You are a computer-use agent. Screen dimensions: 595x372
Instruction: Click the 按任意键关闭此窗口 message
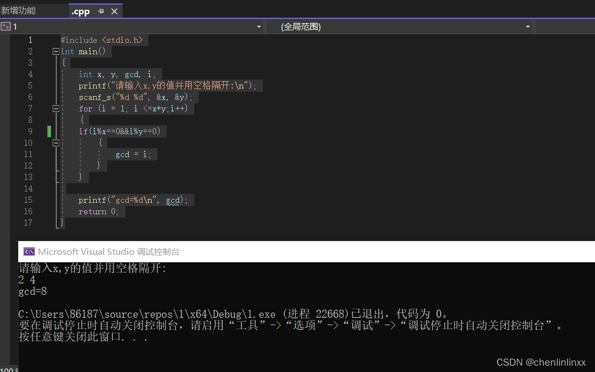(83, 337)
